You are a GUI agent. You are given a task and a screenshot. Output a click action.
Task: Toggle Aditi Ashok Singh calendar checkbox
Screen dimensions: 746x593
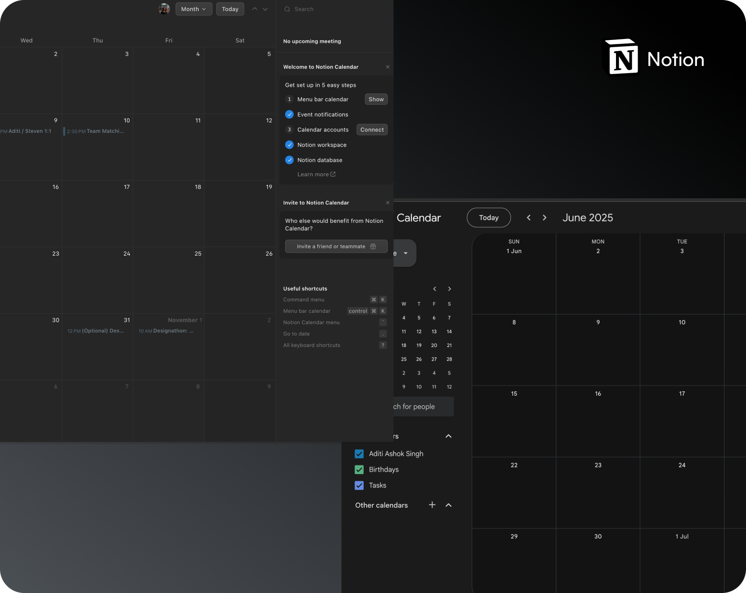(x=359, y=453)
